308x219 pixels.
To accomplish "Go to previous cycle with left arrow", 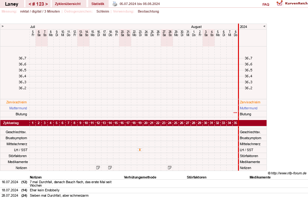I will (x=30, y=4).
